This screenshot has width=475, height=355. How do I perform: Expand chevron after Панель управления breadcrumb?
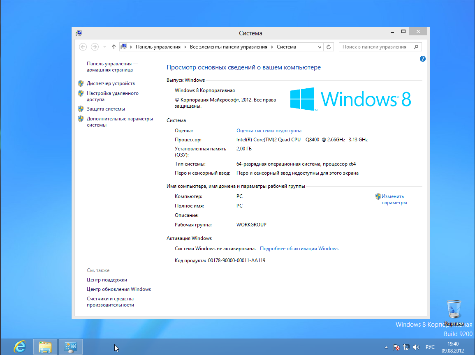click(x=185, y=47)
